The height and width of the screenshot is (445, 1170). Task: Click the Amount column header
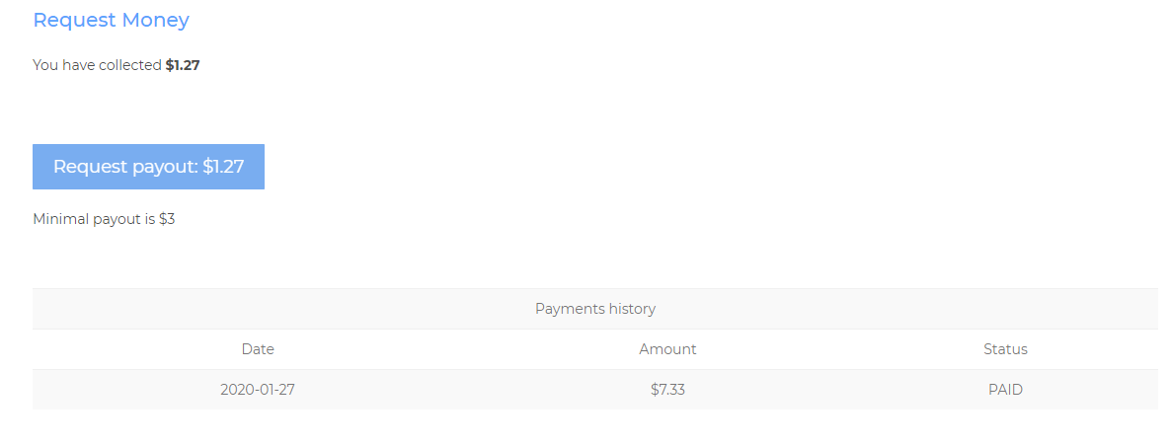(x=667, y=349)
